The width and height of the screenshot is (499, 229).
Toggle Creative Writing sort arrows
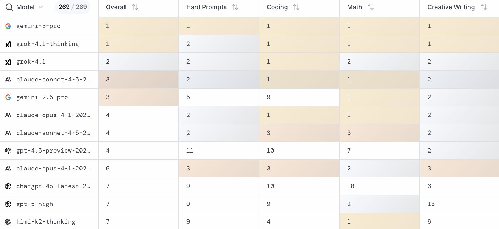click(484, 7)
